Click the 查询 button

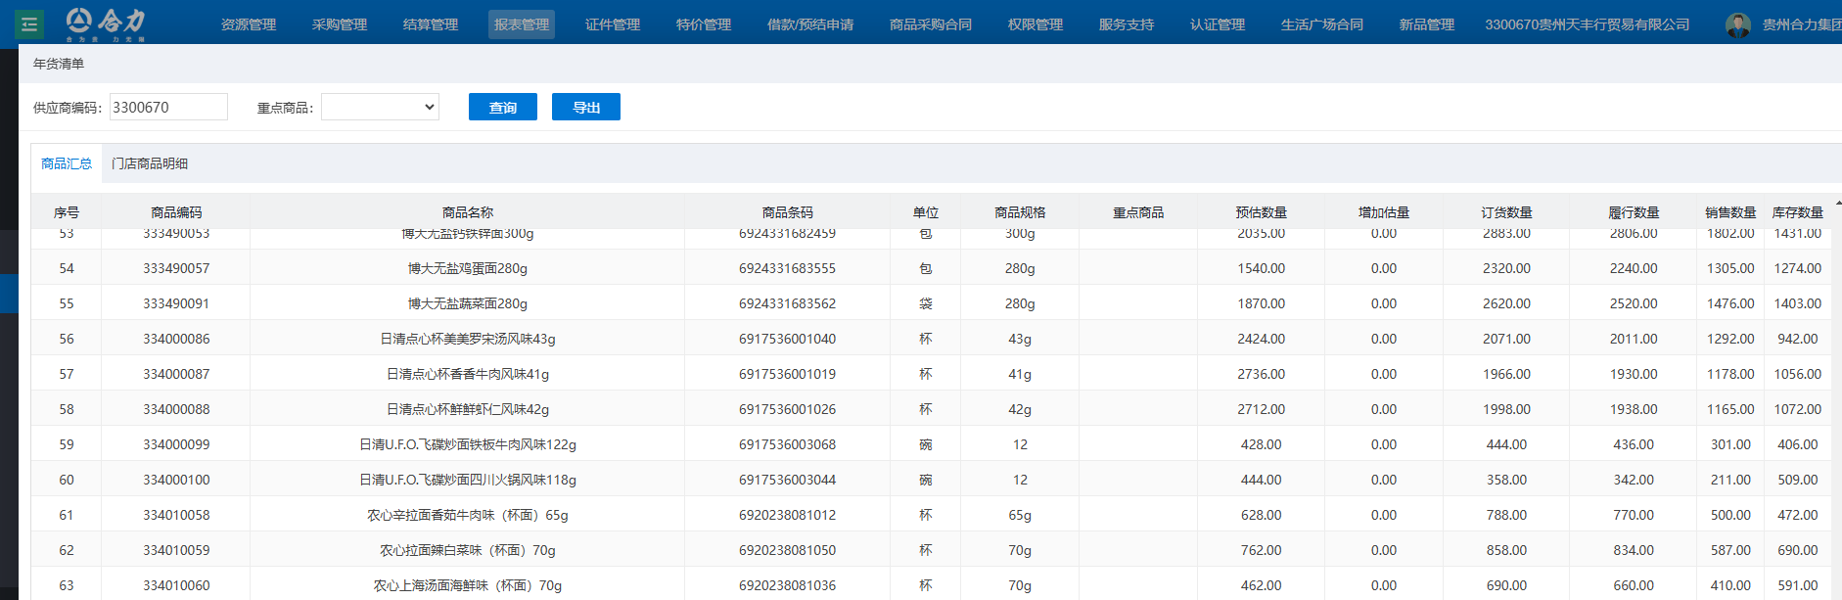pyautogui.click(x=502, y=107)
